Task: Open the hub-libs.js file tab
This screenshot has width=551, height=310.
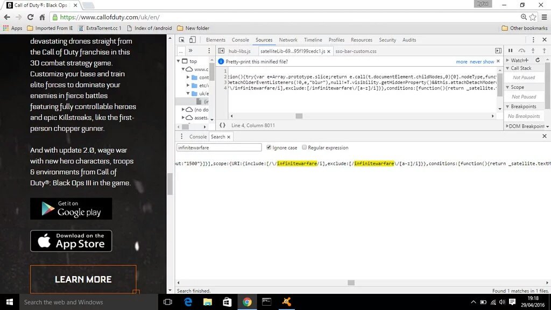Action: [239, 51]
